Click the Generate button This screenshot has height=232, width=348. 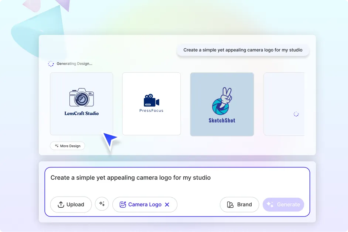283,205
